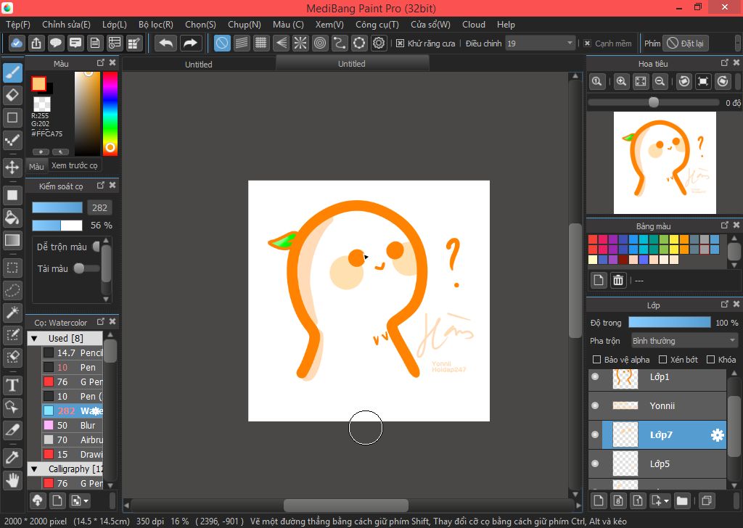Add a new folder layer
The height and width of the screenshot is (528, 743).
tap(682, 500)
